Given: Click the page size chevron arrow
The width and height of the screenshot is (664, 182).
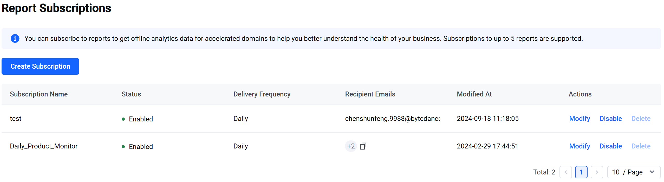Looking at the screenshot, I should click(x=652, y=172).
